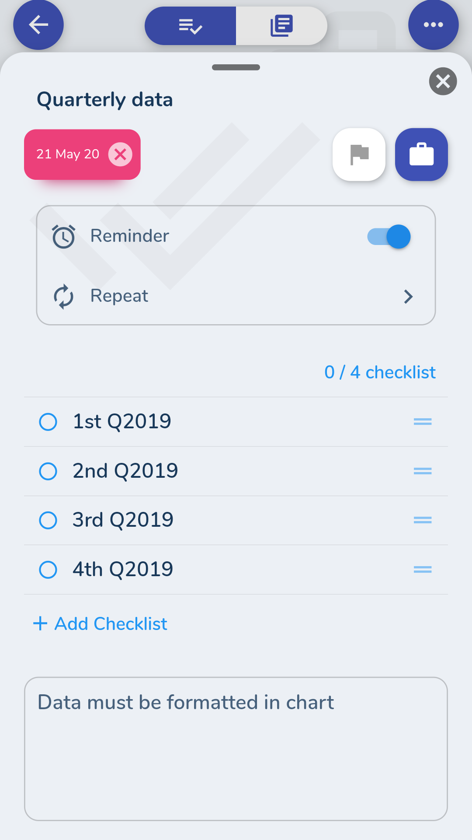
Task: Open the three-dot more options menu
Action: [433, 25]
